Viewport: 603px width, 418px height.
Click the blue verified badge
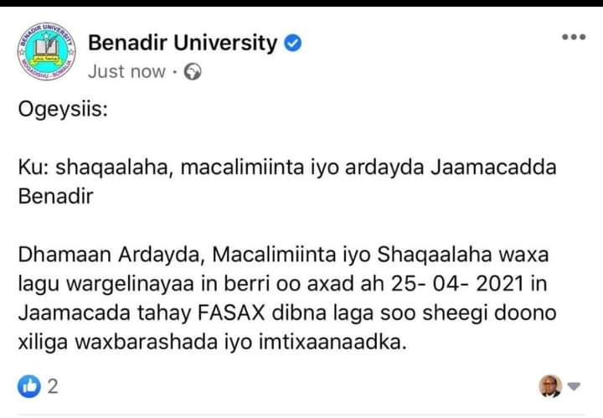click(293, 43)
